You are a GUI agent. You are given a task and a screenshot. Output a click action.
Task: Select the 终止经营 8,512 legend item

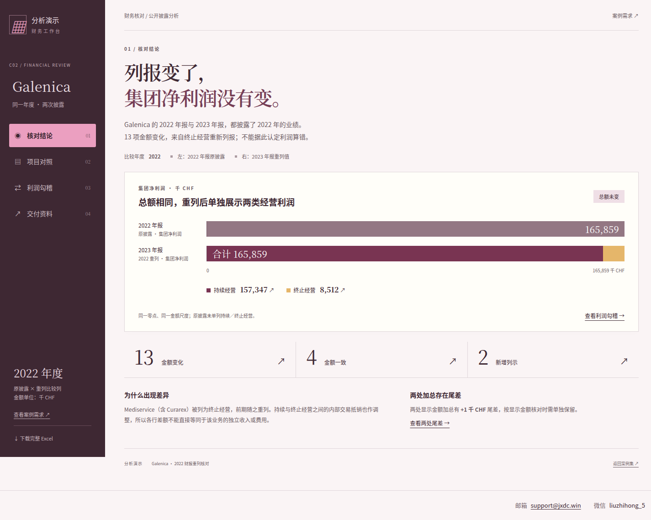tap(316, 290)
